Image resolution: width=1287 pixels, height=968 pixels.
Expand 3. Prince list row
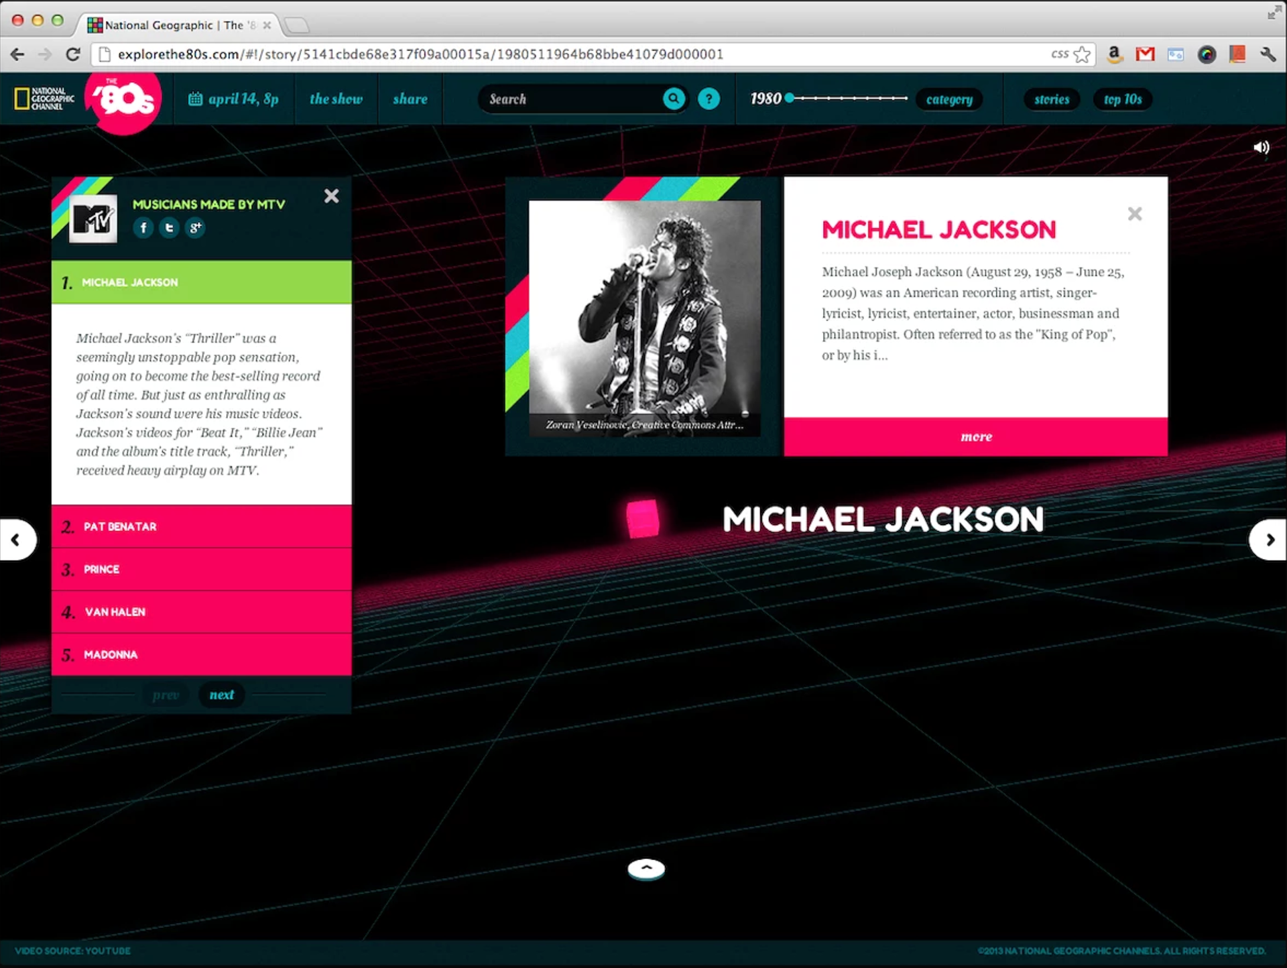(x=201, y=569)
